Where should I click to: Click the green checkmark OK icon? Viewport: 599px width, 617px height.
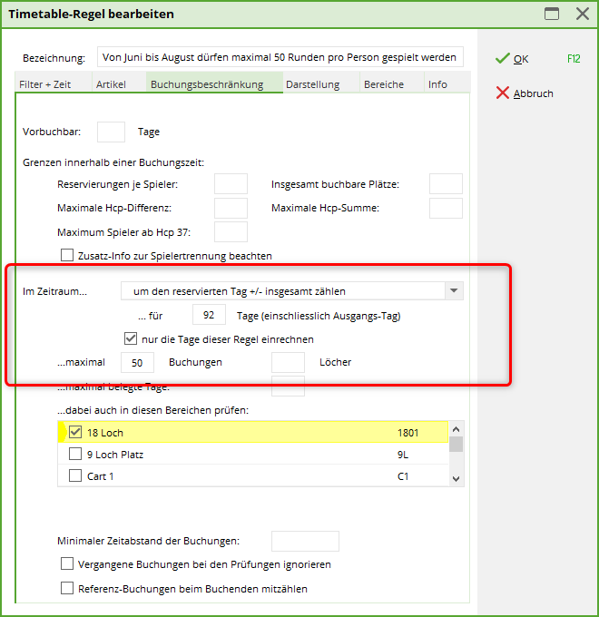(503, 58)
